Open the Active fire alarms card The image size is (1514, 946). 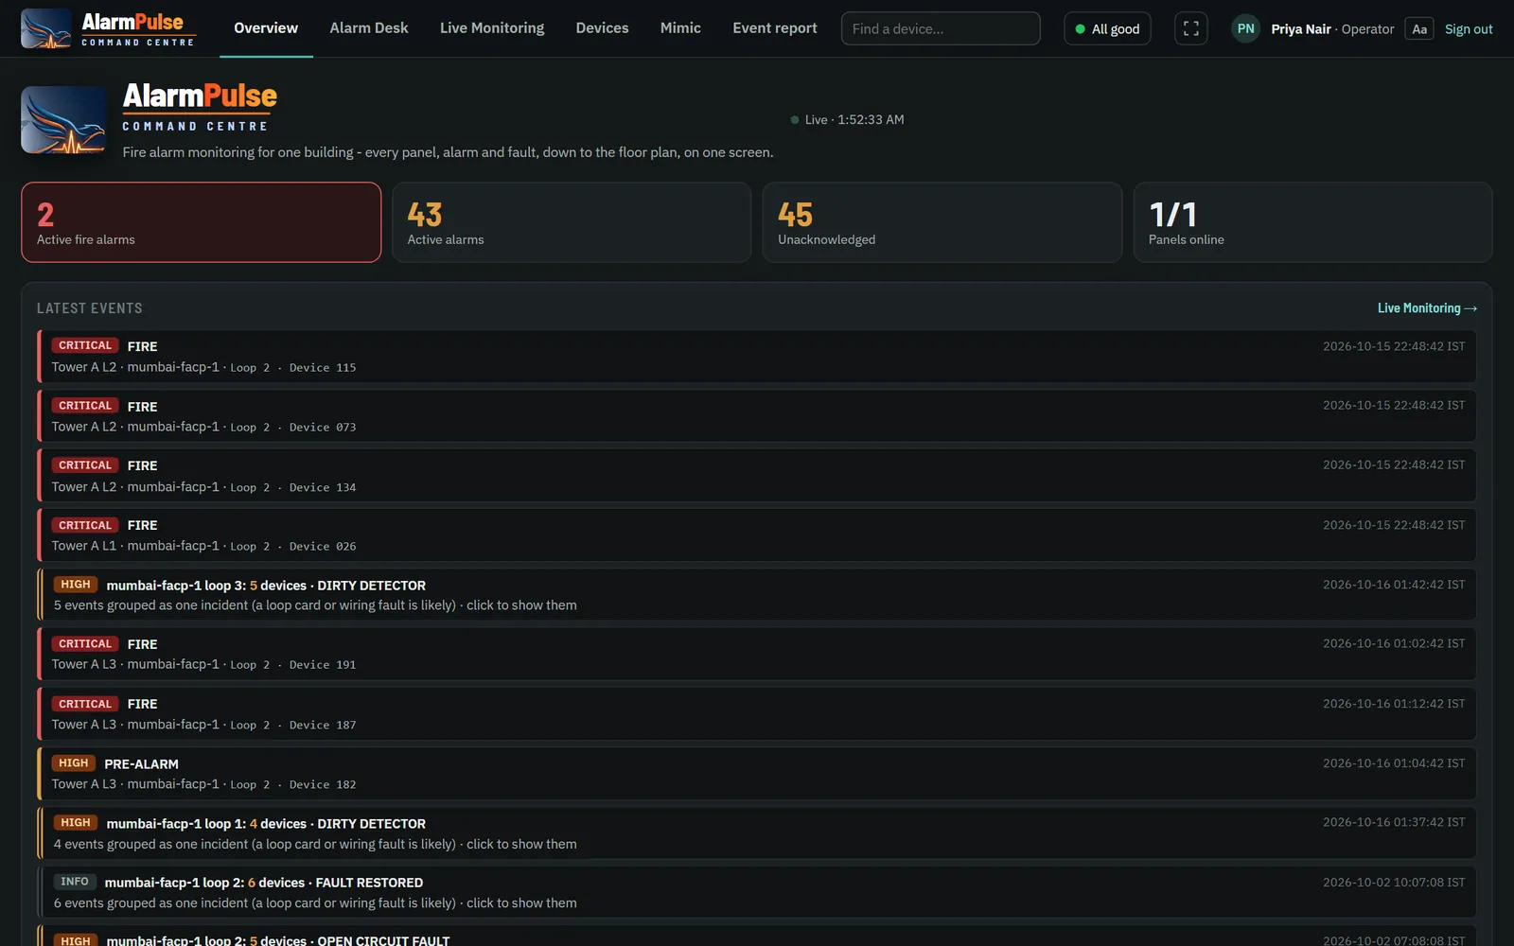(x=202, y=222)
